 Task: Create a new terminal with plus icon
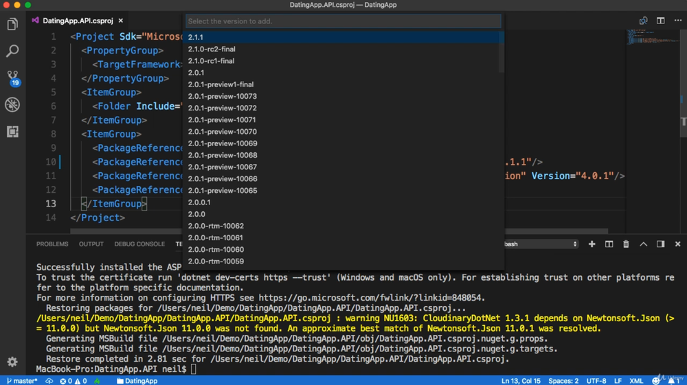(x=592, y=244)
